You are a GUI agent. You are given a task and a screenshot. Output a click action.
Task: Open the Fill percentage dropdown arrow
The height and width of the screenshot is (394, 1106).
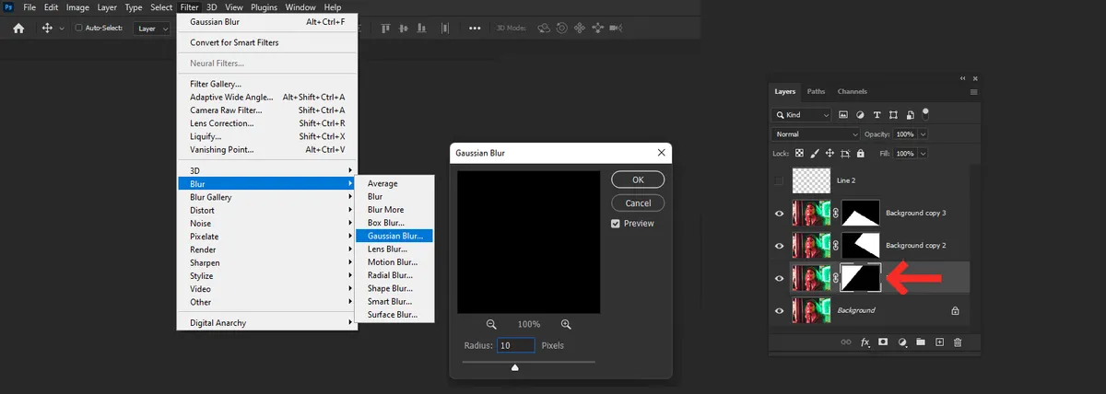[924, 153]
